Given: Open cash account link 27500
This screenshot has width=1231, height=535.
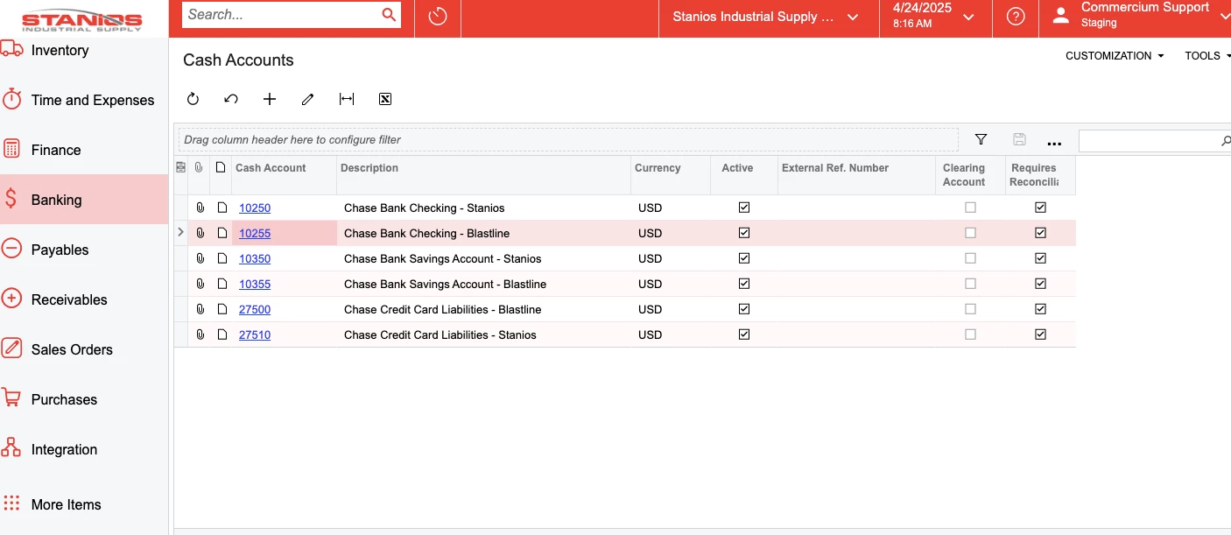Looking at the screenshot, I should (255, 310).
